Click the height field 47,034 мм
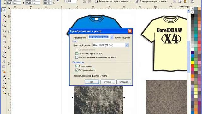The height and width of the screenshot is (114, 202). [x=33, y=3]
